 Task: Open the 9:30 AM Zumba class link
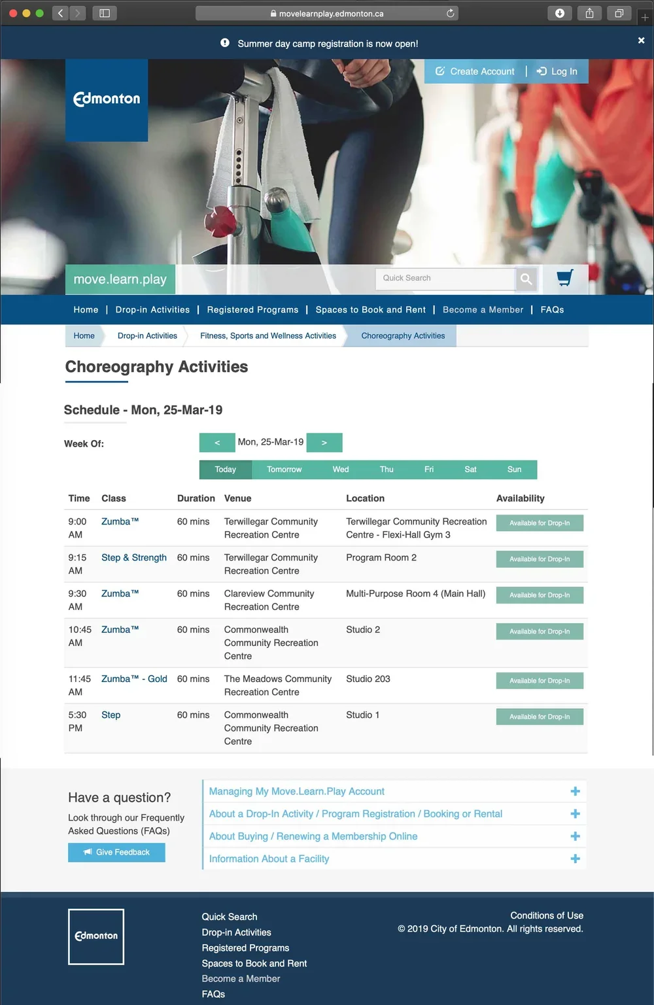coord(120,594)
